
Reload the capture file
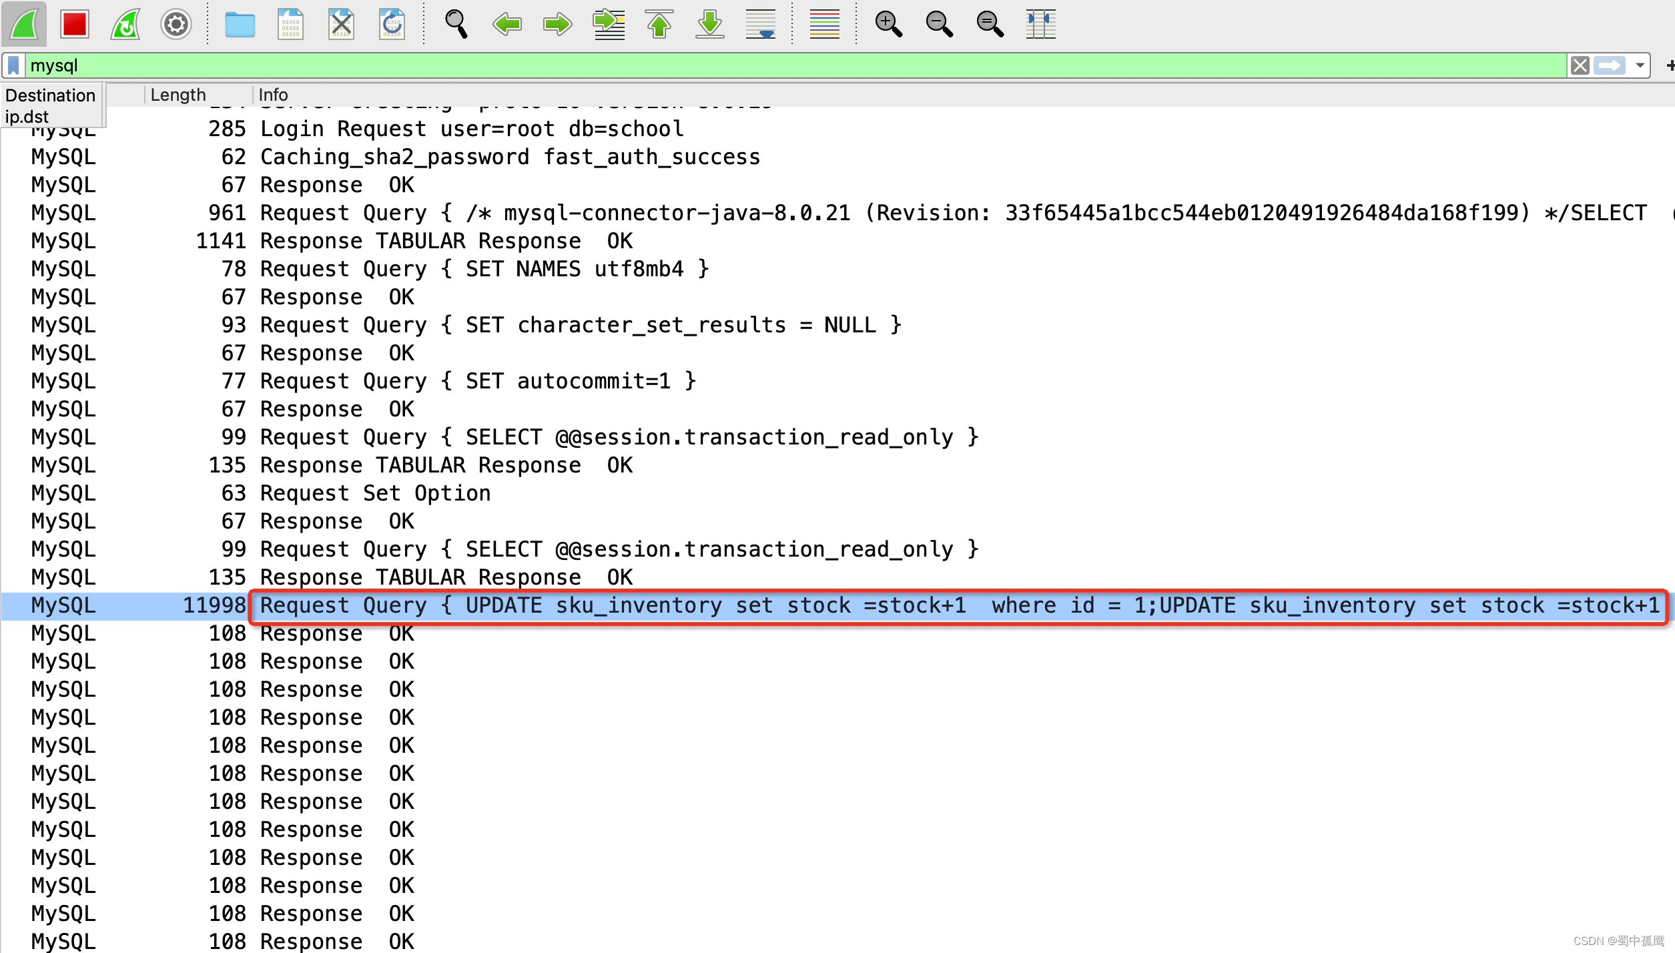(392, 24)
